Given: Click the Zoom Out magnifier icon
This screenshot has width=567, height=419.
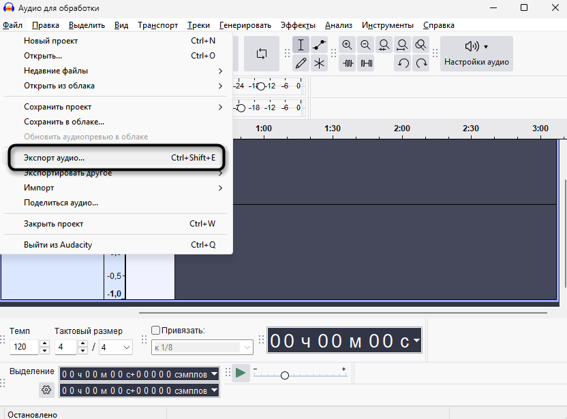Looking at the screenshot, I should 365,45.
